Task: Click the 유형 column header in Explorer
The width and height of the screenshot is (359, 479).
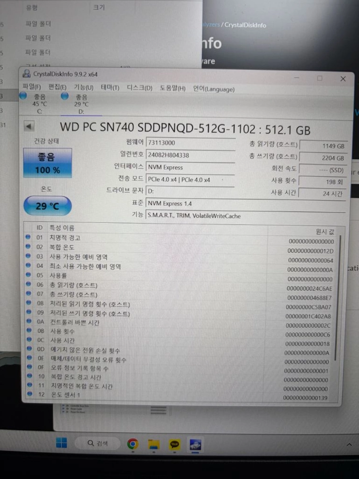Action: [x=32, y=8]
